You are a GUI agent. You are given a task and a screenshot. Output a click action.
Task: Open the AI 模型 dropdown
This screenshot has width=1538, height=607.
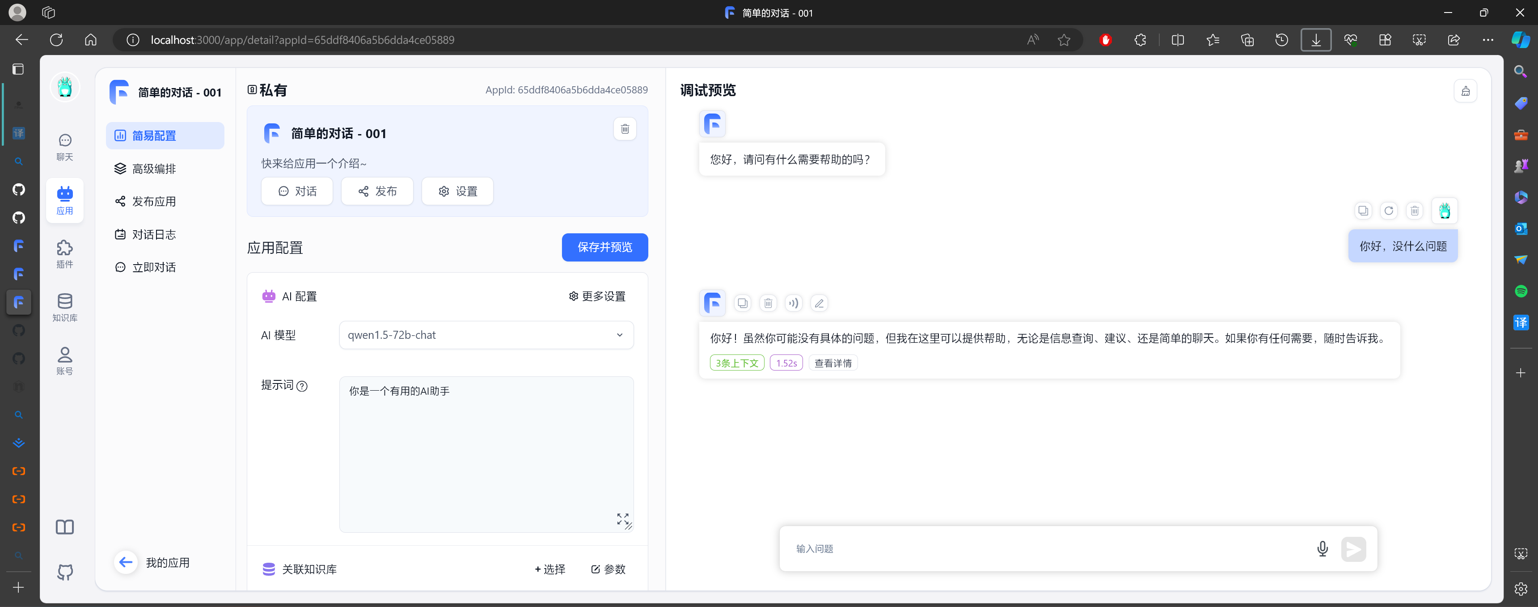pos(486,335)
